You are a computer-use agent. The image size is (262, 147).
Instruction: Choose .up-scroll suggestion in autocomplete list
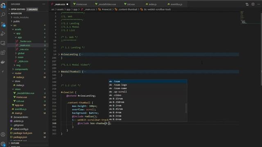pyautogui.click(x=148, y=91)
